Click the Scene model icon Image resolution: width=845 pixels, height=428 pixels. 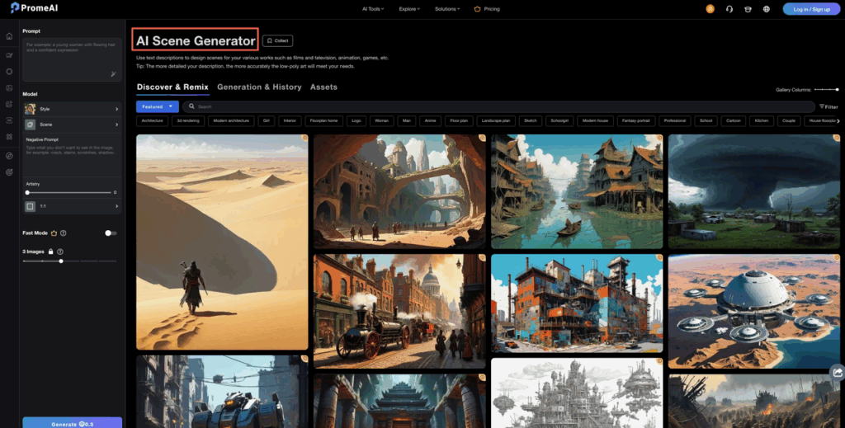coord(31,125)
